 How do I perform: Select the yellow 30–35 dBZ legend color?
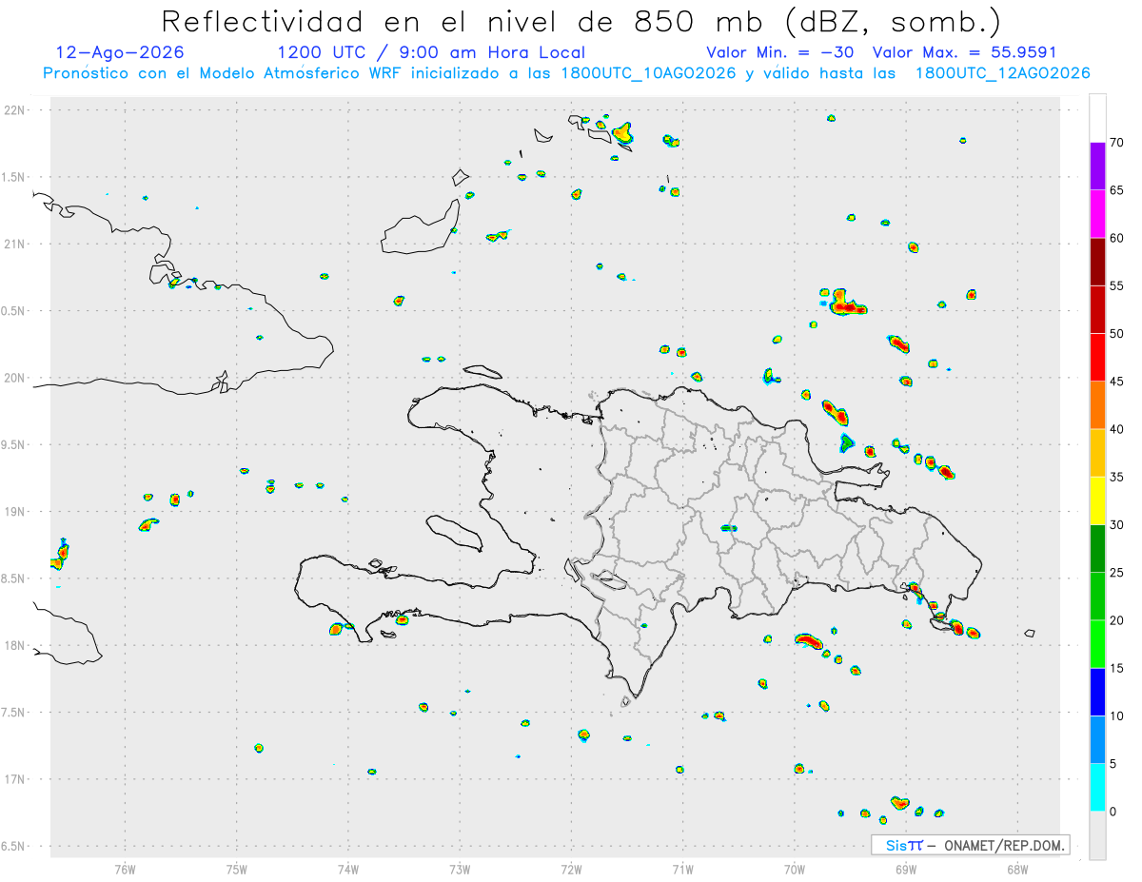pyautogui.click(x=1097, y=500)
